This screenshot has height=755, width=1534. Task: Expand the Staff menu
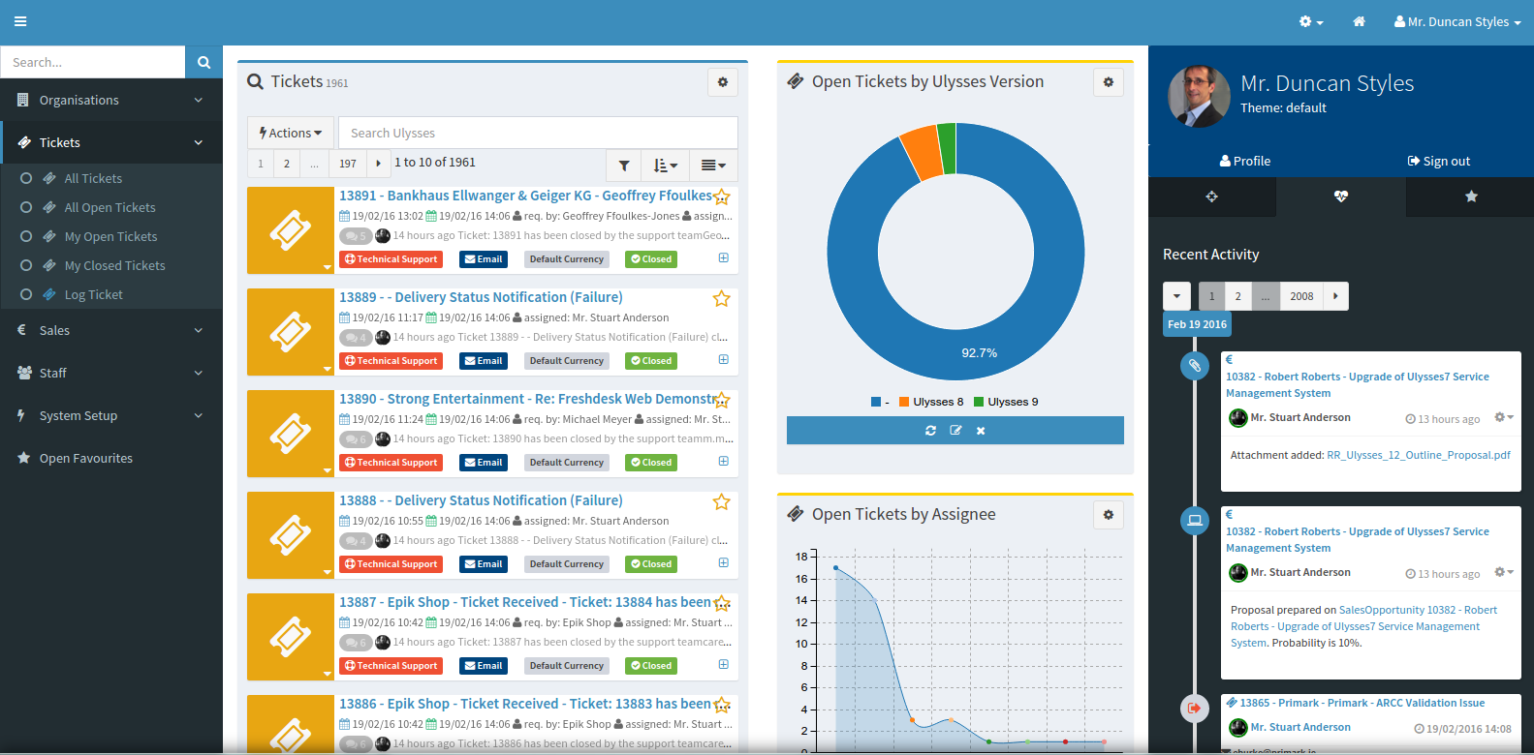pyautogui.click(x=111, y=373)
